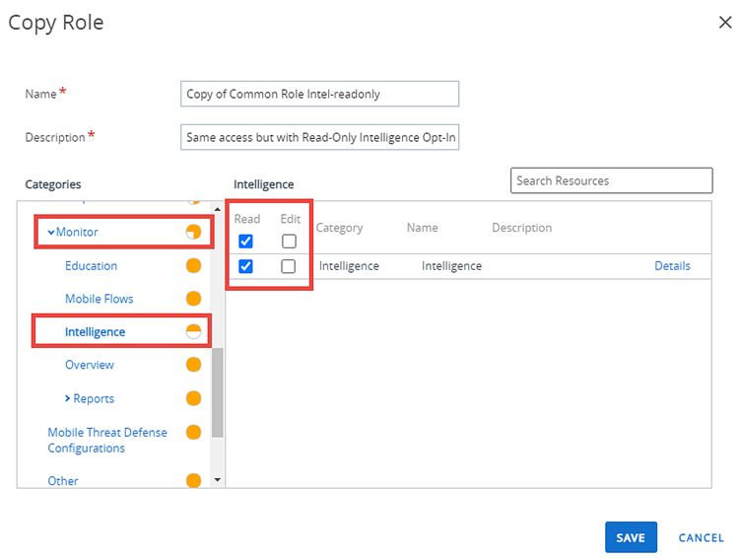Click the CANCEL button
The width and height of the screenshot is (739, 558).
pos(701,537)
